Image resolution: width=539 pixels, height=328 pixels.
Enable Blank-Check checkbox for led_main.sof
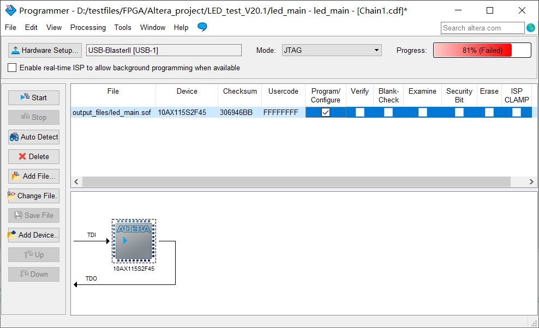(x=388, y=112)
